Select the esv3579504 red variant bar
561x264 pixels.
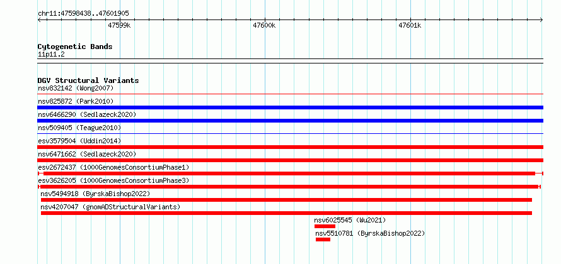click(x=290, y=147)
